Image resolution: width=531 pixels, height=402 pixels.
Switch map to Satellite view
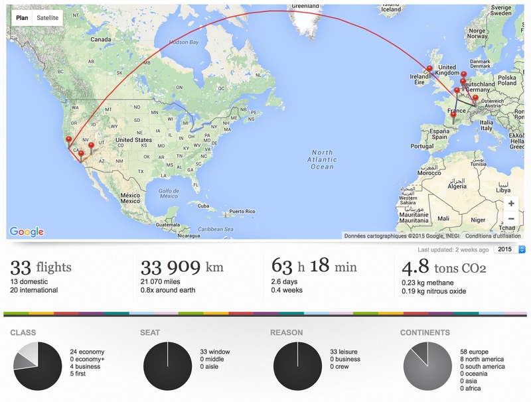(47, 18)
